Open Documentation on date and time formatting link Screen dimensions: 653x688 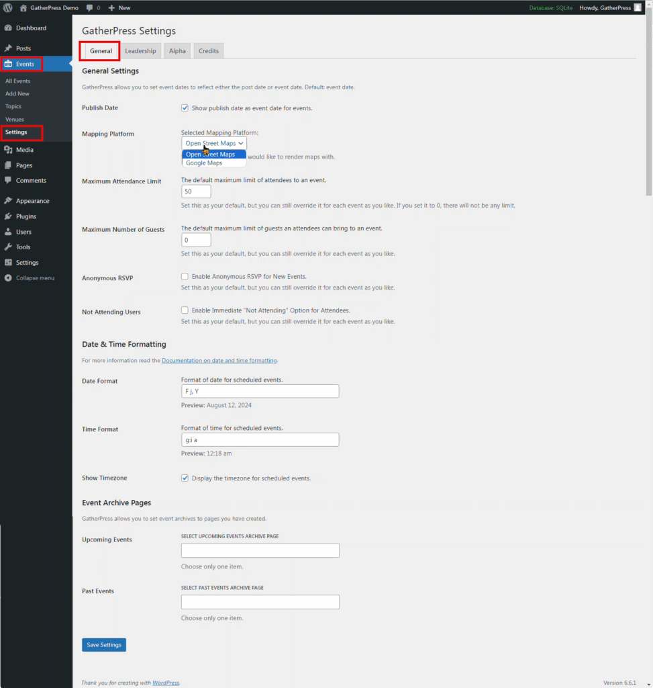[x=219, y=361]
